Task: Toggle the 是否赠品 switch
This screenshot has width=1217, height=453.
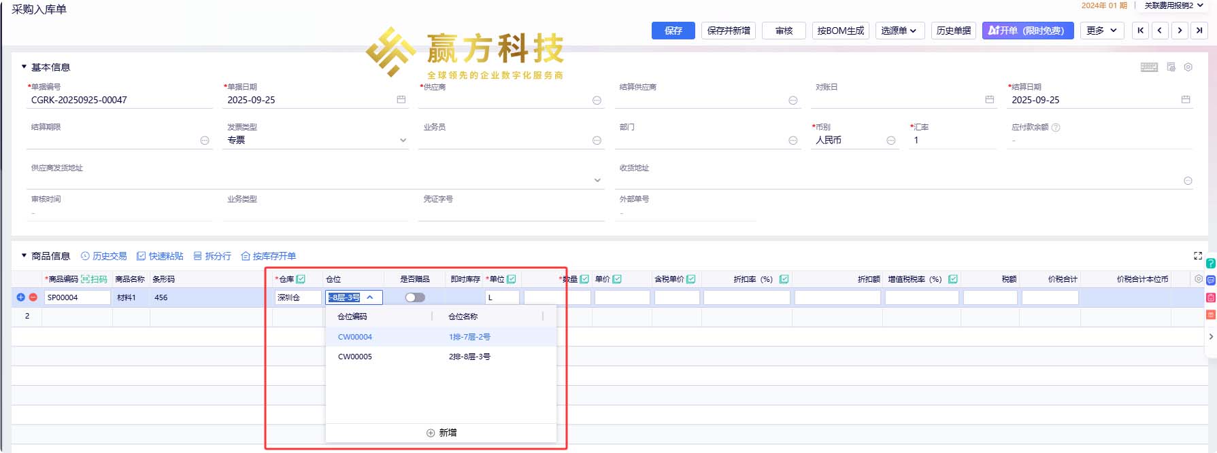Action: [415, 297]
